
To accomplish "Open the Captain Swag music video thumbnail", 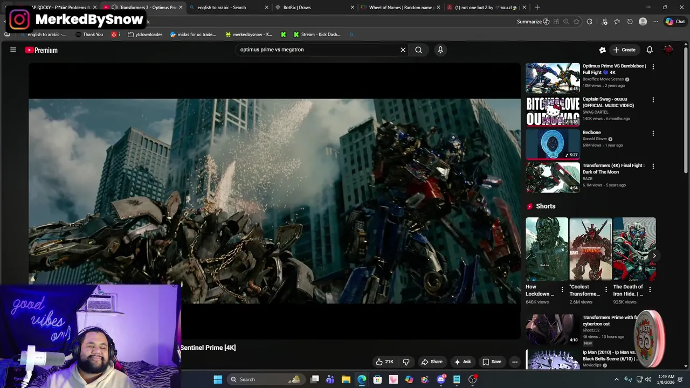I will 553,112.
